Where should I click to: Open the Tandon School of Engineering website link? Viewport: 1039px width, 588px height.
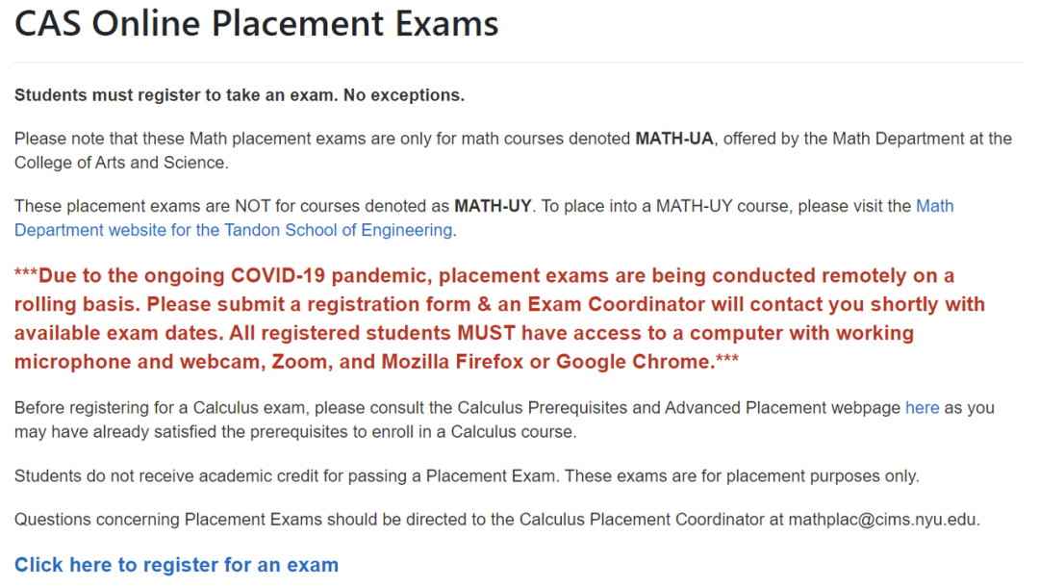point(233,230)
